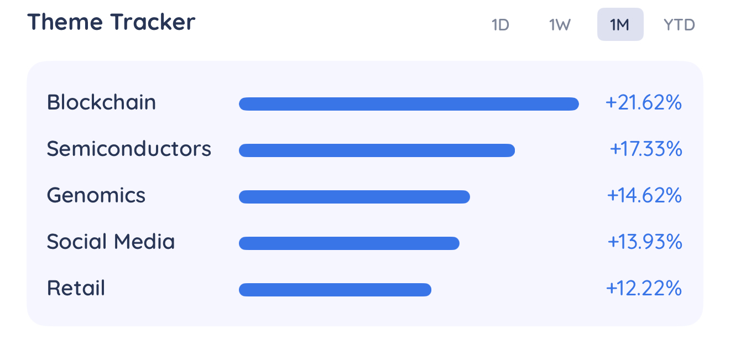The image size is (730, 349).
Task: Click the Semiconductors performance bar
Action: pyautogui.click(x=377, y=150)
